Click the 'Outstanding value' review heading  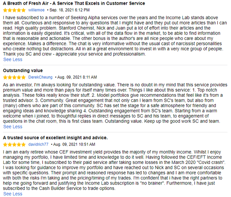(23, 70)
